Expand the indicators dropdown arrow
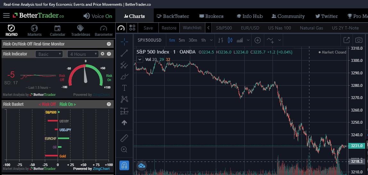368x175 pixels. click(280, 40)
